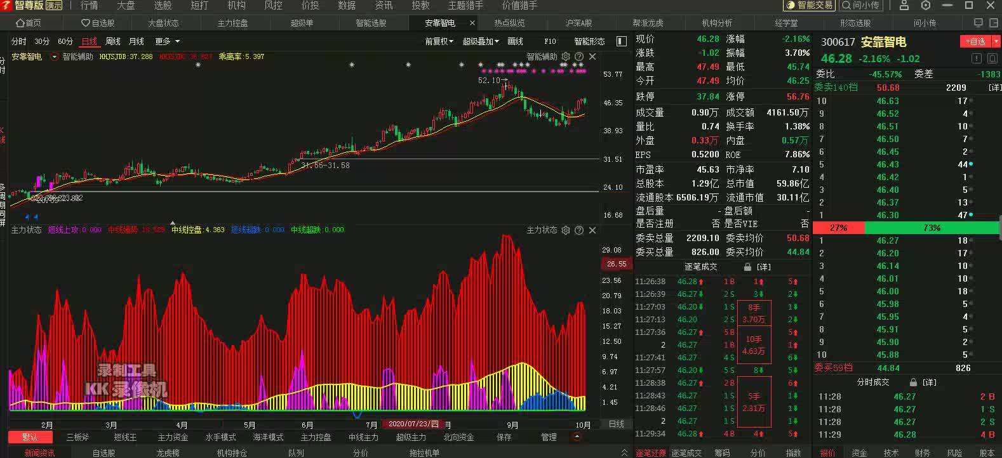Expand the 前复权 adjustment dropdown
The image size is (1002, 458).
pos(439,41)
